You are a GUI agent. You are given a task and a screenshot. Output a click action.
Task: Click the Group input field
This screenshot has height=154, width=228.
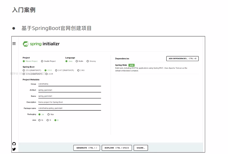pos(70,84)
